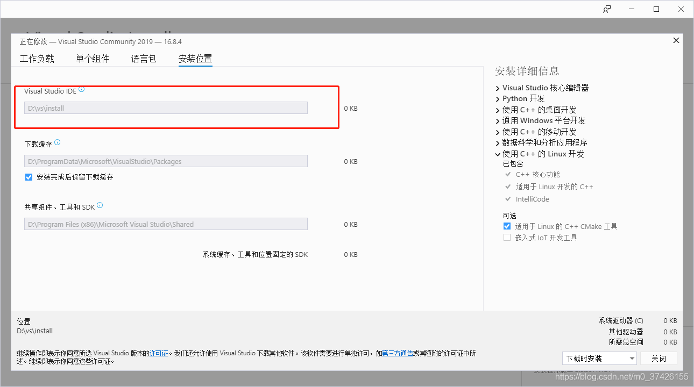The height and width of the screenshot is (387, 694).
Task: Open the 第三方通告 link
Action: (x=398, y=353)
